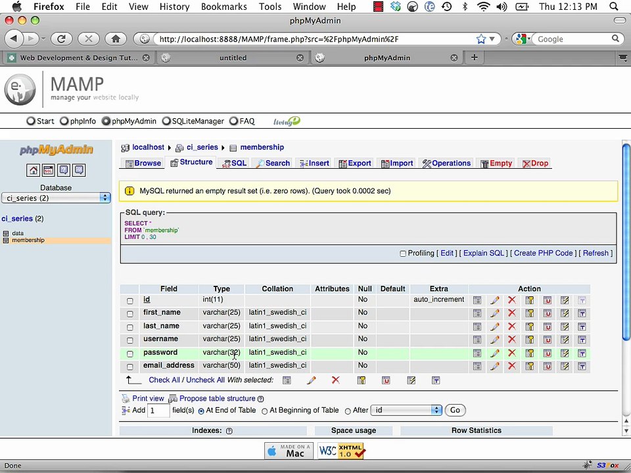Select the After radio button

pyautogui.click(x=348, y=411)
